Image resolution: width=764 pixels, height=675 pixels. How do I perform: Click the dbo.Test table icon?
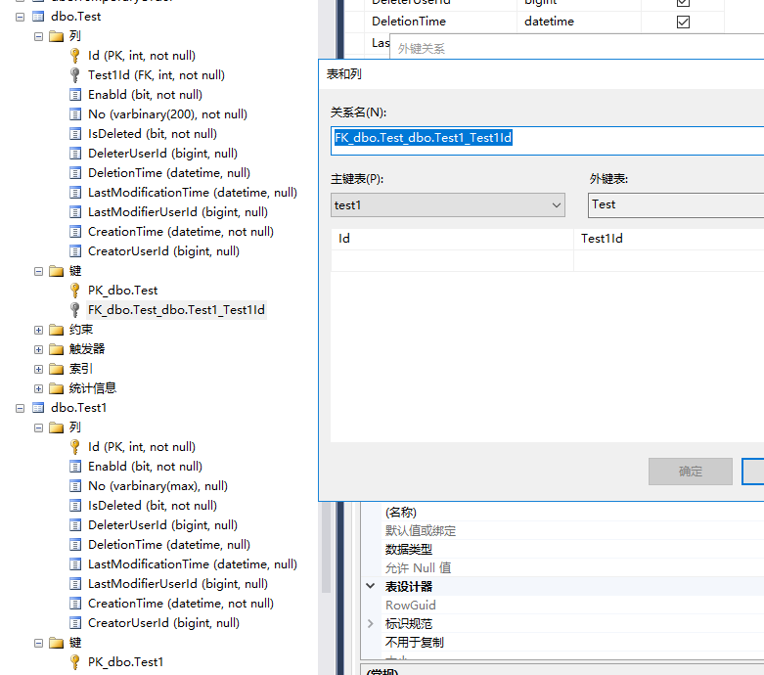[x=38, y=17]
